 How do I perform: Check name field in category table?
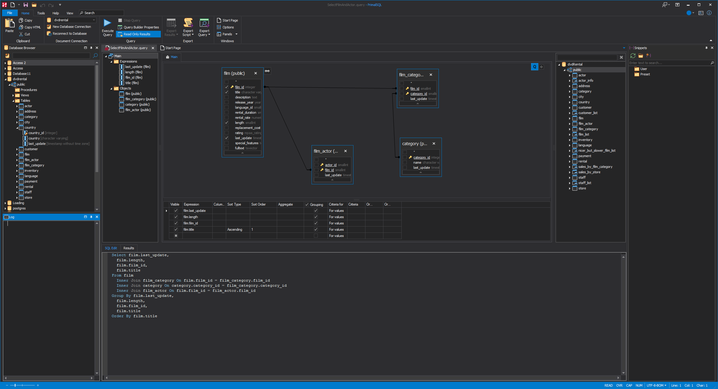pos(405,162)
